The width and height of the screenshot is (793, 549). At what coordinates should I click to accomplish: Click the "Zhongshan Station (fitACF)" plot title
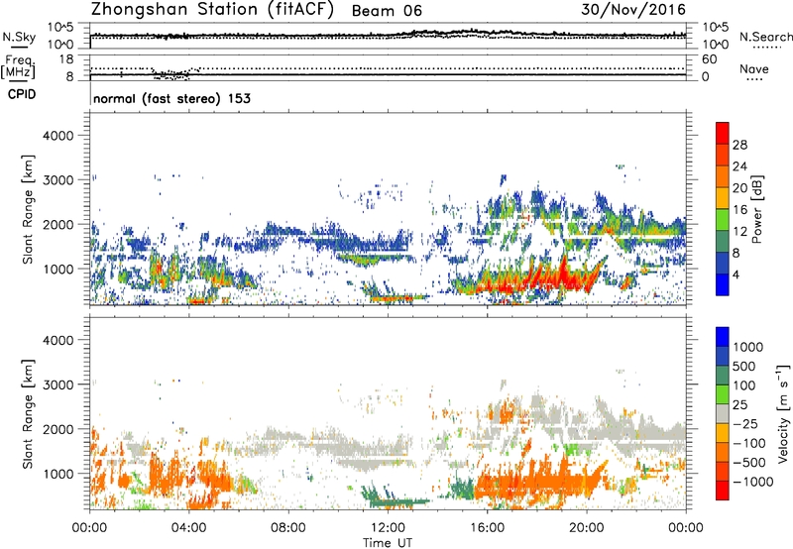[212, 10]
